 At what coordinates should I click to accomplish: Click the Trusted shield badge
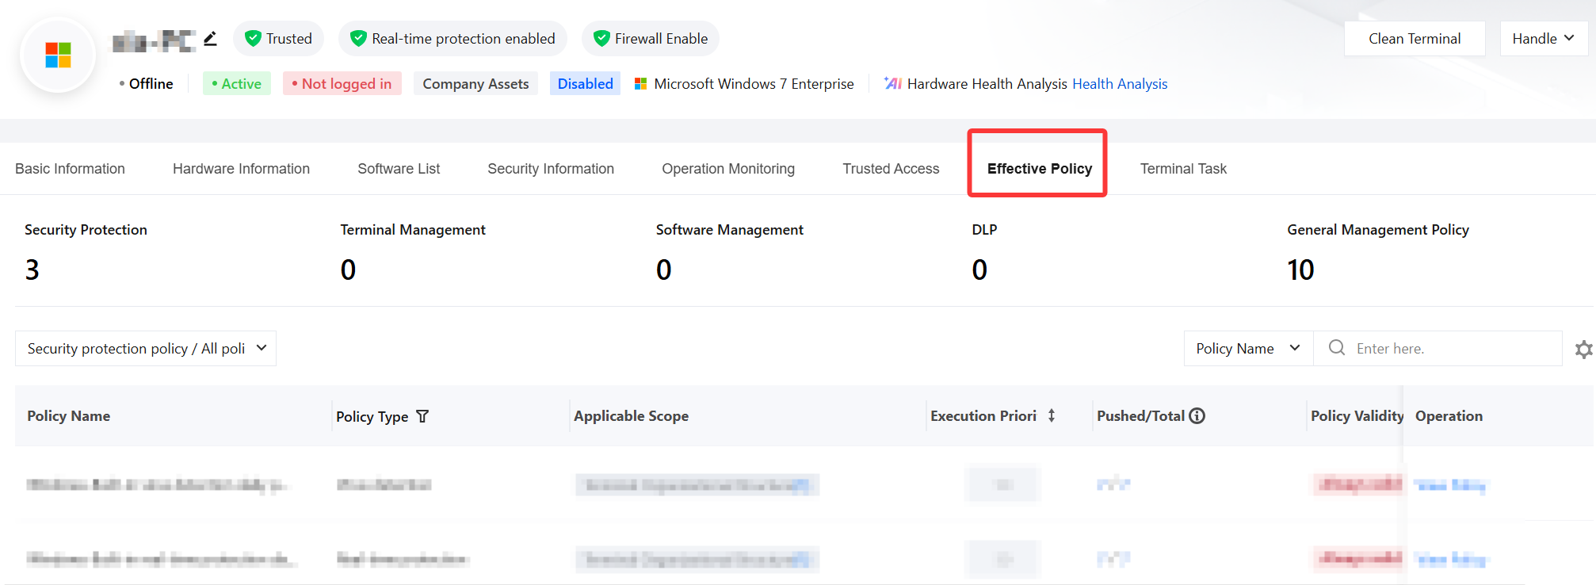[x=279, y=39]
